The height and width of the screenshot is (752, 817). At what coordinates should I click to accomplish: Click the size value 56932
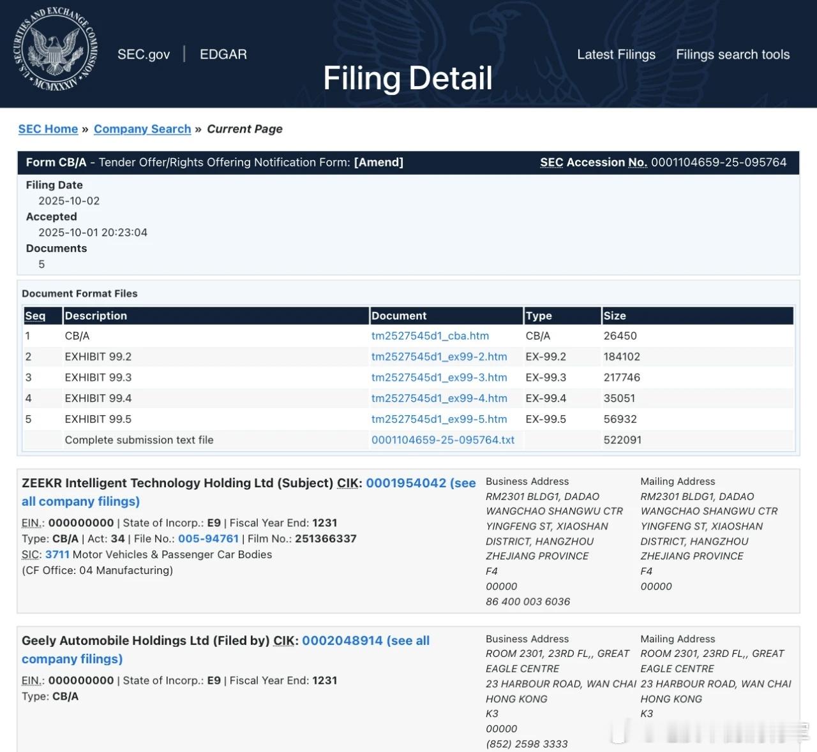(x=620, y=419)
